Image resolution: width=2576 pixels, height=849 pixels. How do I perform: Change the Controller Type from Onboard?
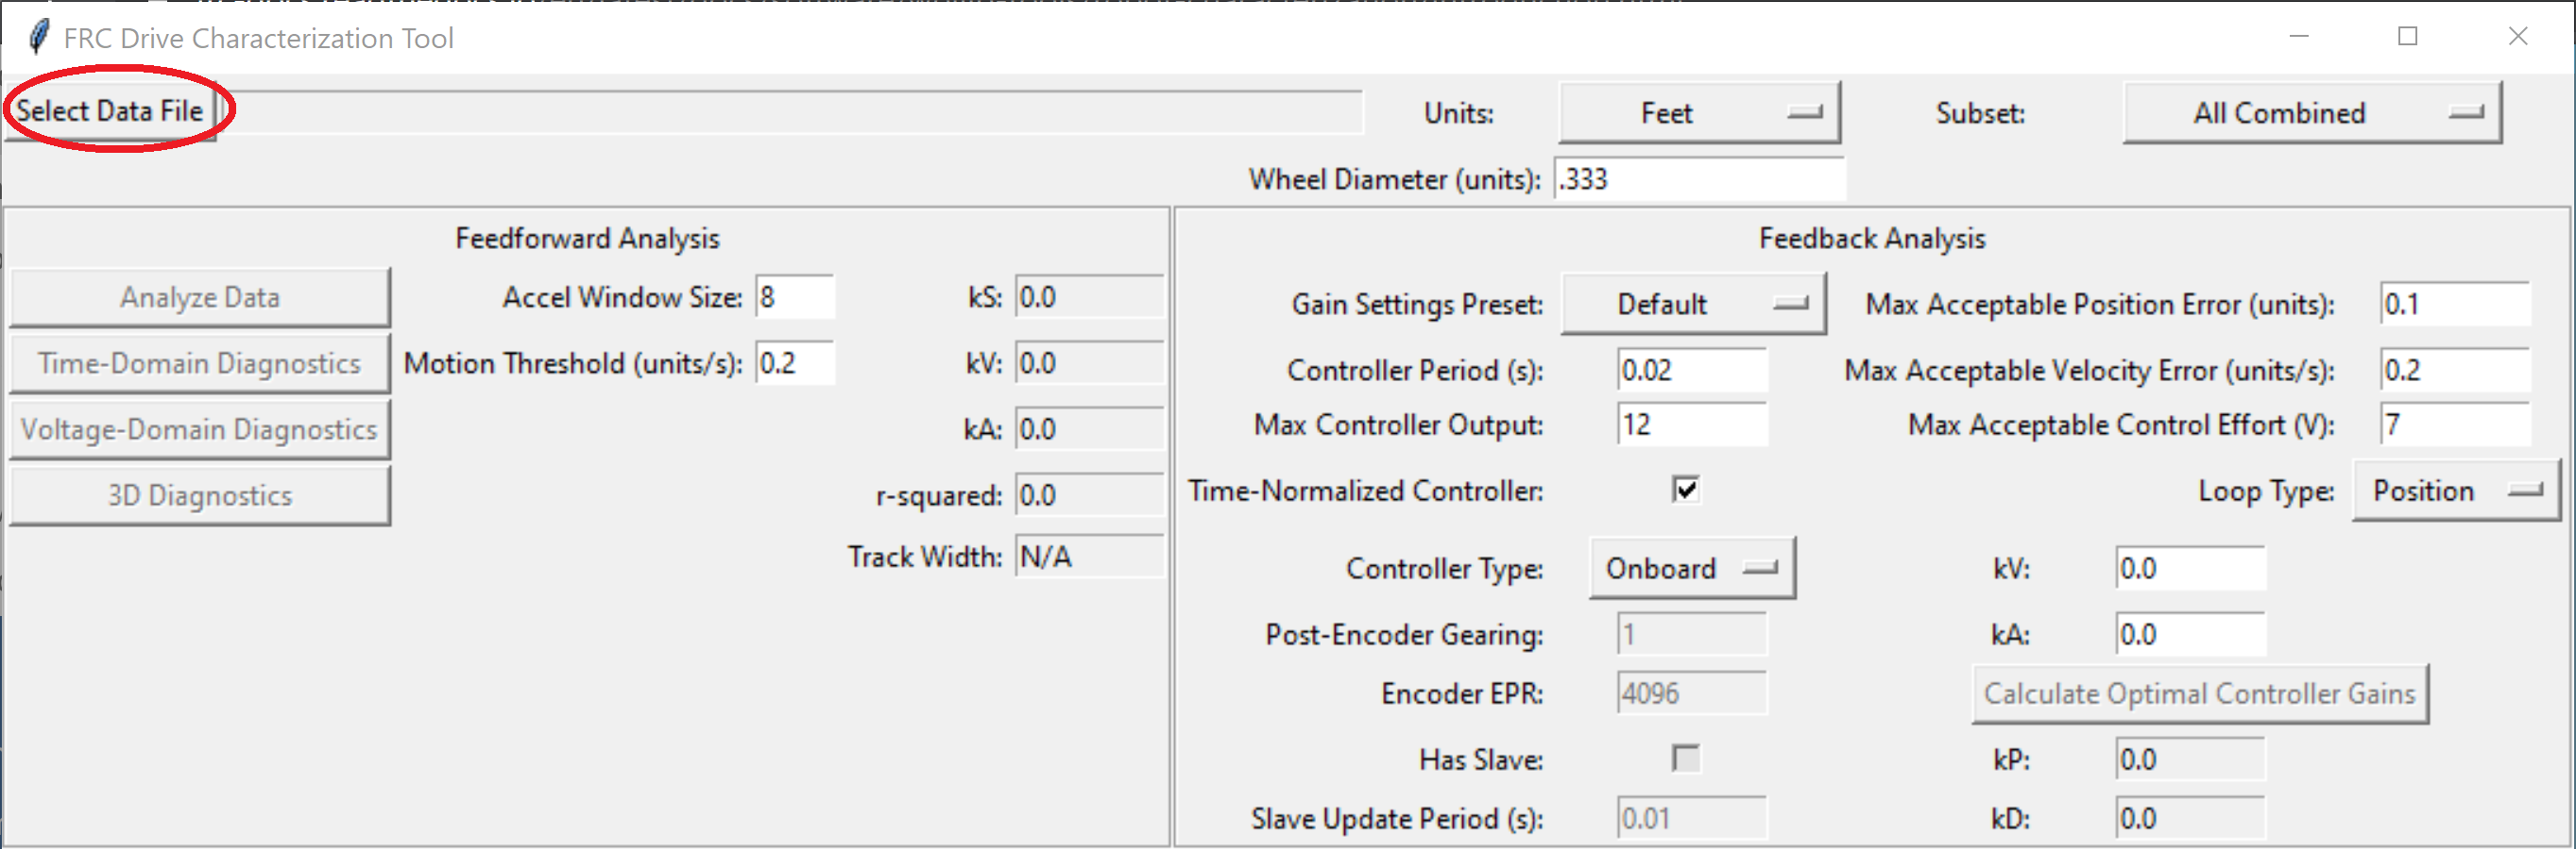coord(1691,566)
